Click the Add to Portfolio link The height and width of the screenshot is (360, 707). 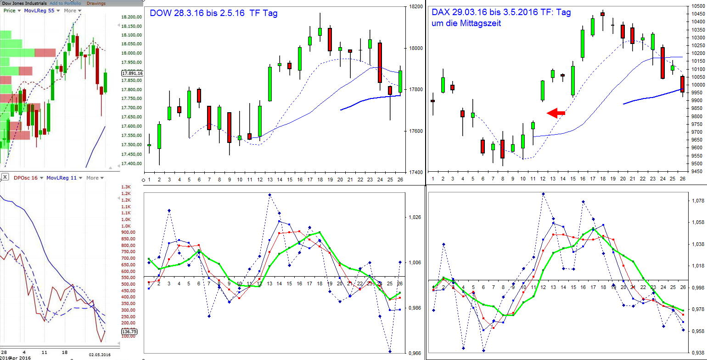tap(65, 4)
